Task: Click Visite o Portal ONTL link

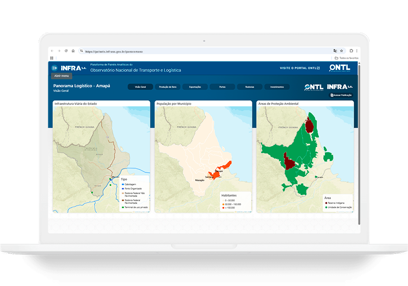Action: [300, 68]
